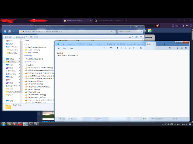Click the recent locations arrow beside the Forward button

click(14, 32)
